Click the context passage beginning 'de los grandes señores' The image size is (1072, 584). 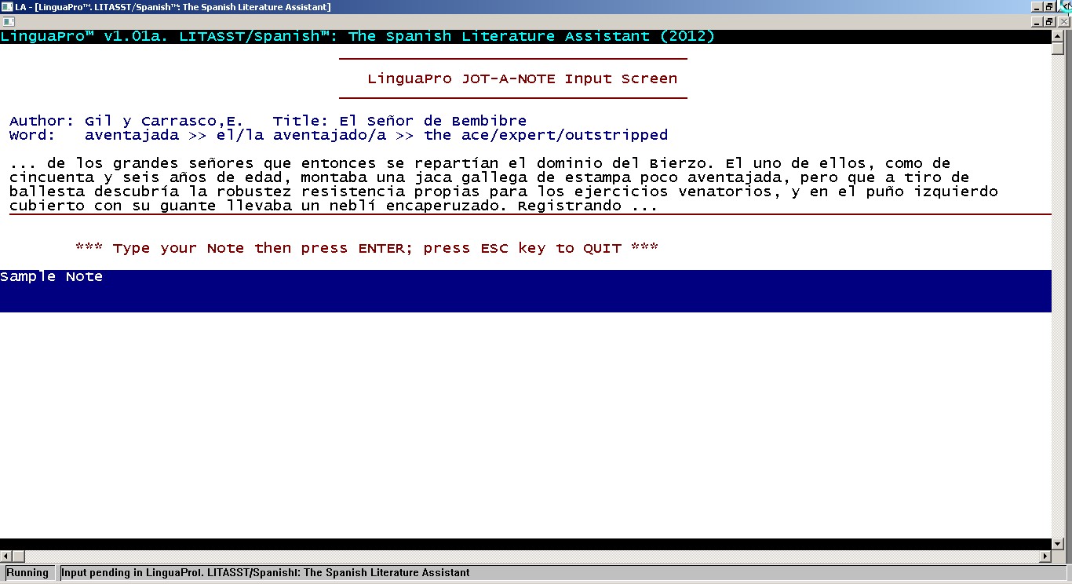pyautogui.click(x=504, y=184)
